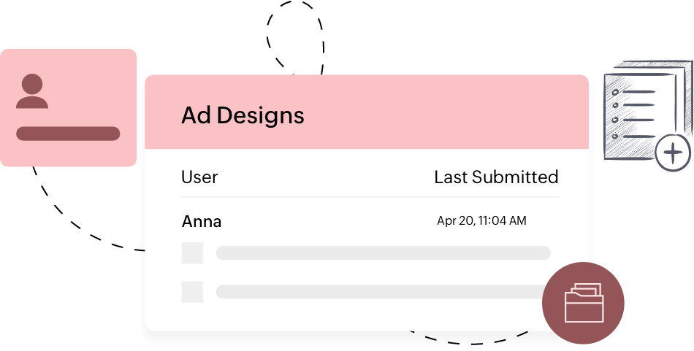Screen dimensions: 694x351
Task: Select the second gray placeholder bar
Action: pos(380,292)
